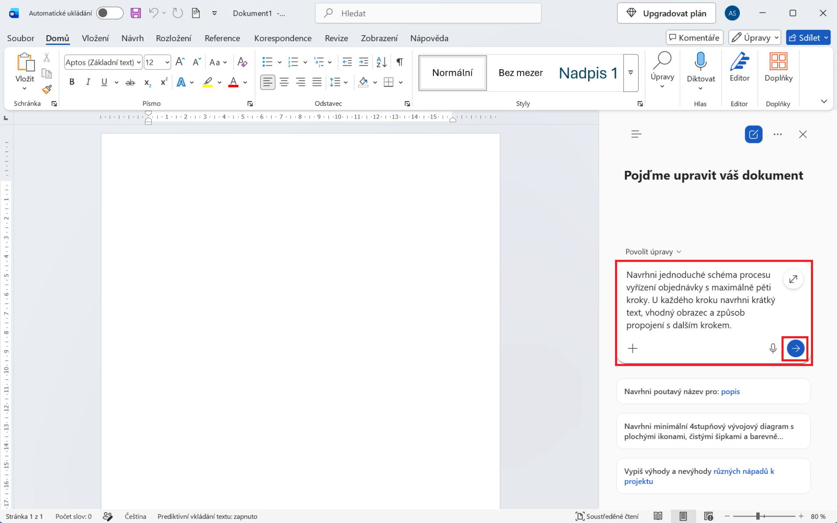This screenshot has width=837, height=523.
Task: Open the font name dropdown
Action: point(139,62)
